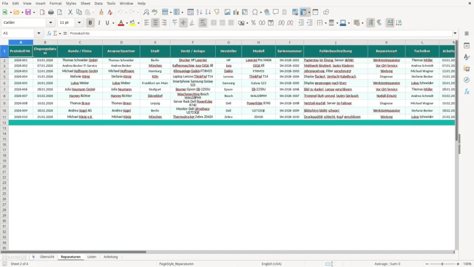
Task: Insert hyperlink globe icon
Action: (267, 12)
